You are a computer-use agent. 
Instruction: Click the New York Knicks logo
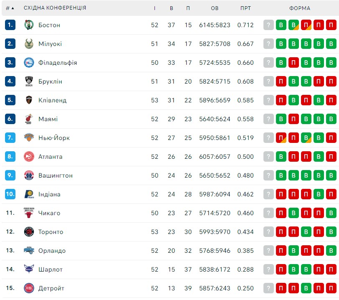point(29,137)
